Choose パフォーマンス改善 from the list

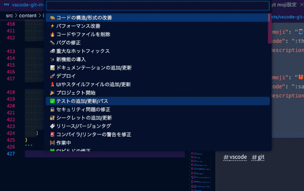click(x=157, y=26)
